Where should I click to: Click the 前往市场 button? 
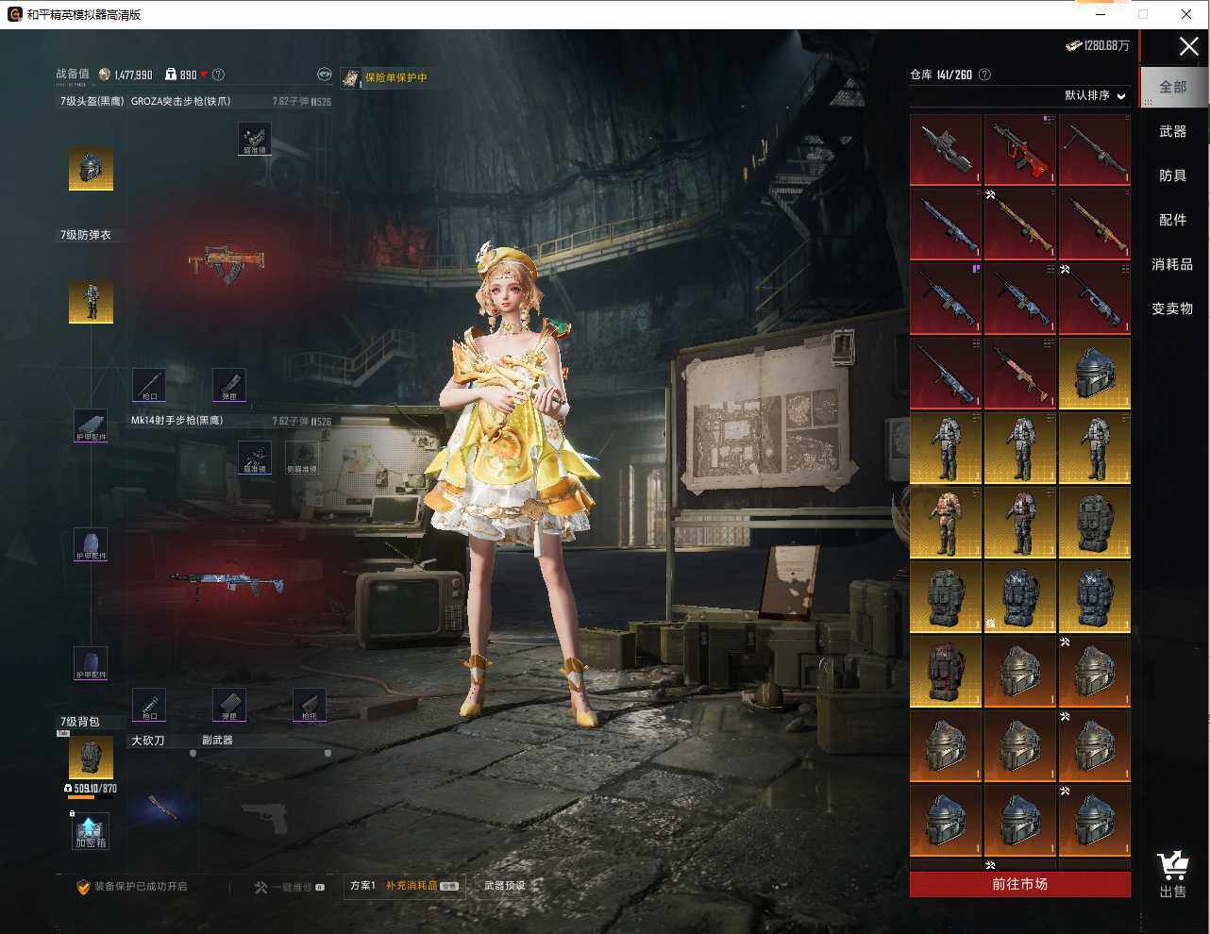coord(1019,884)
